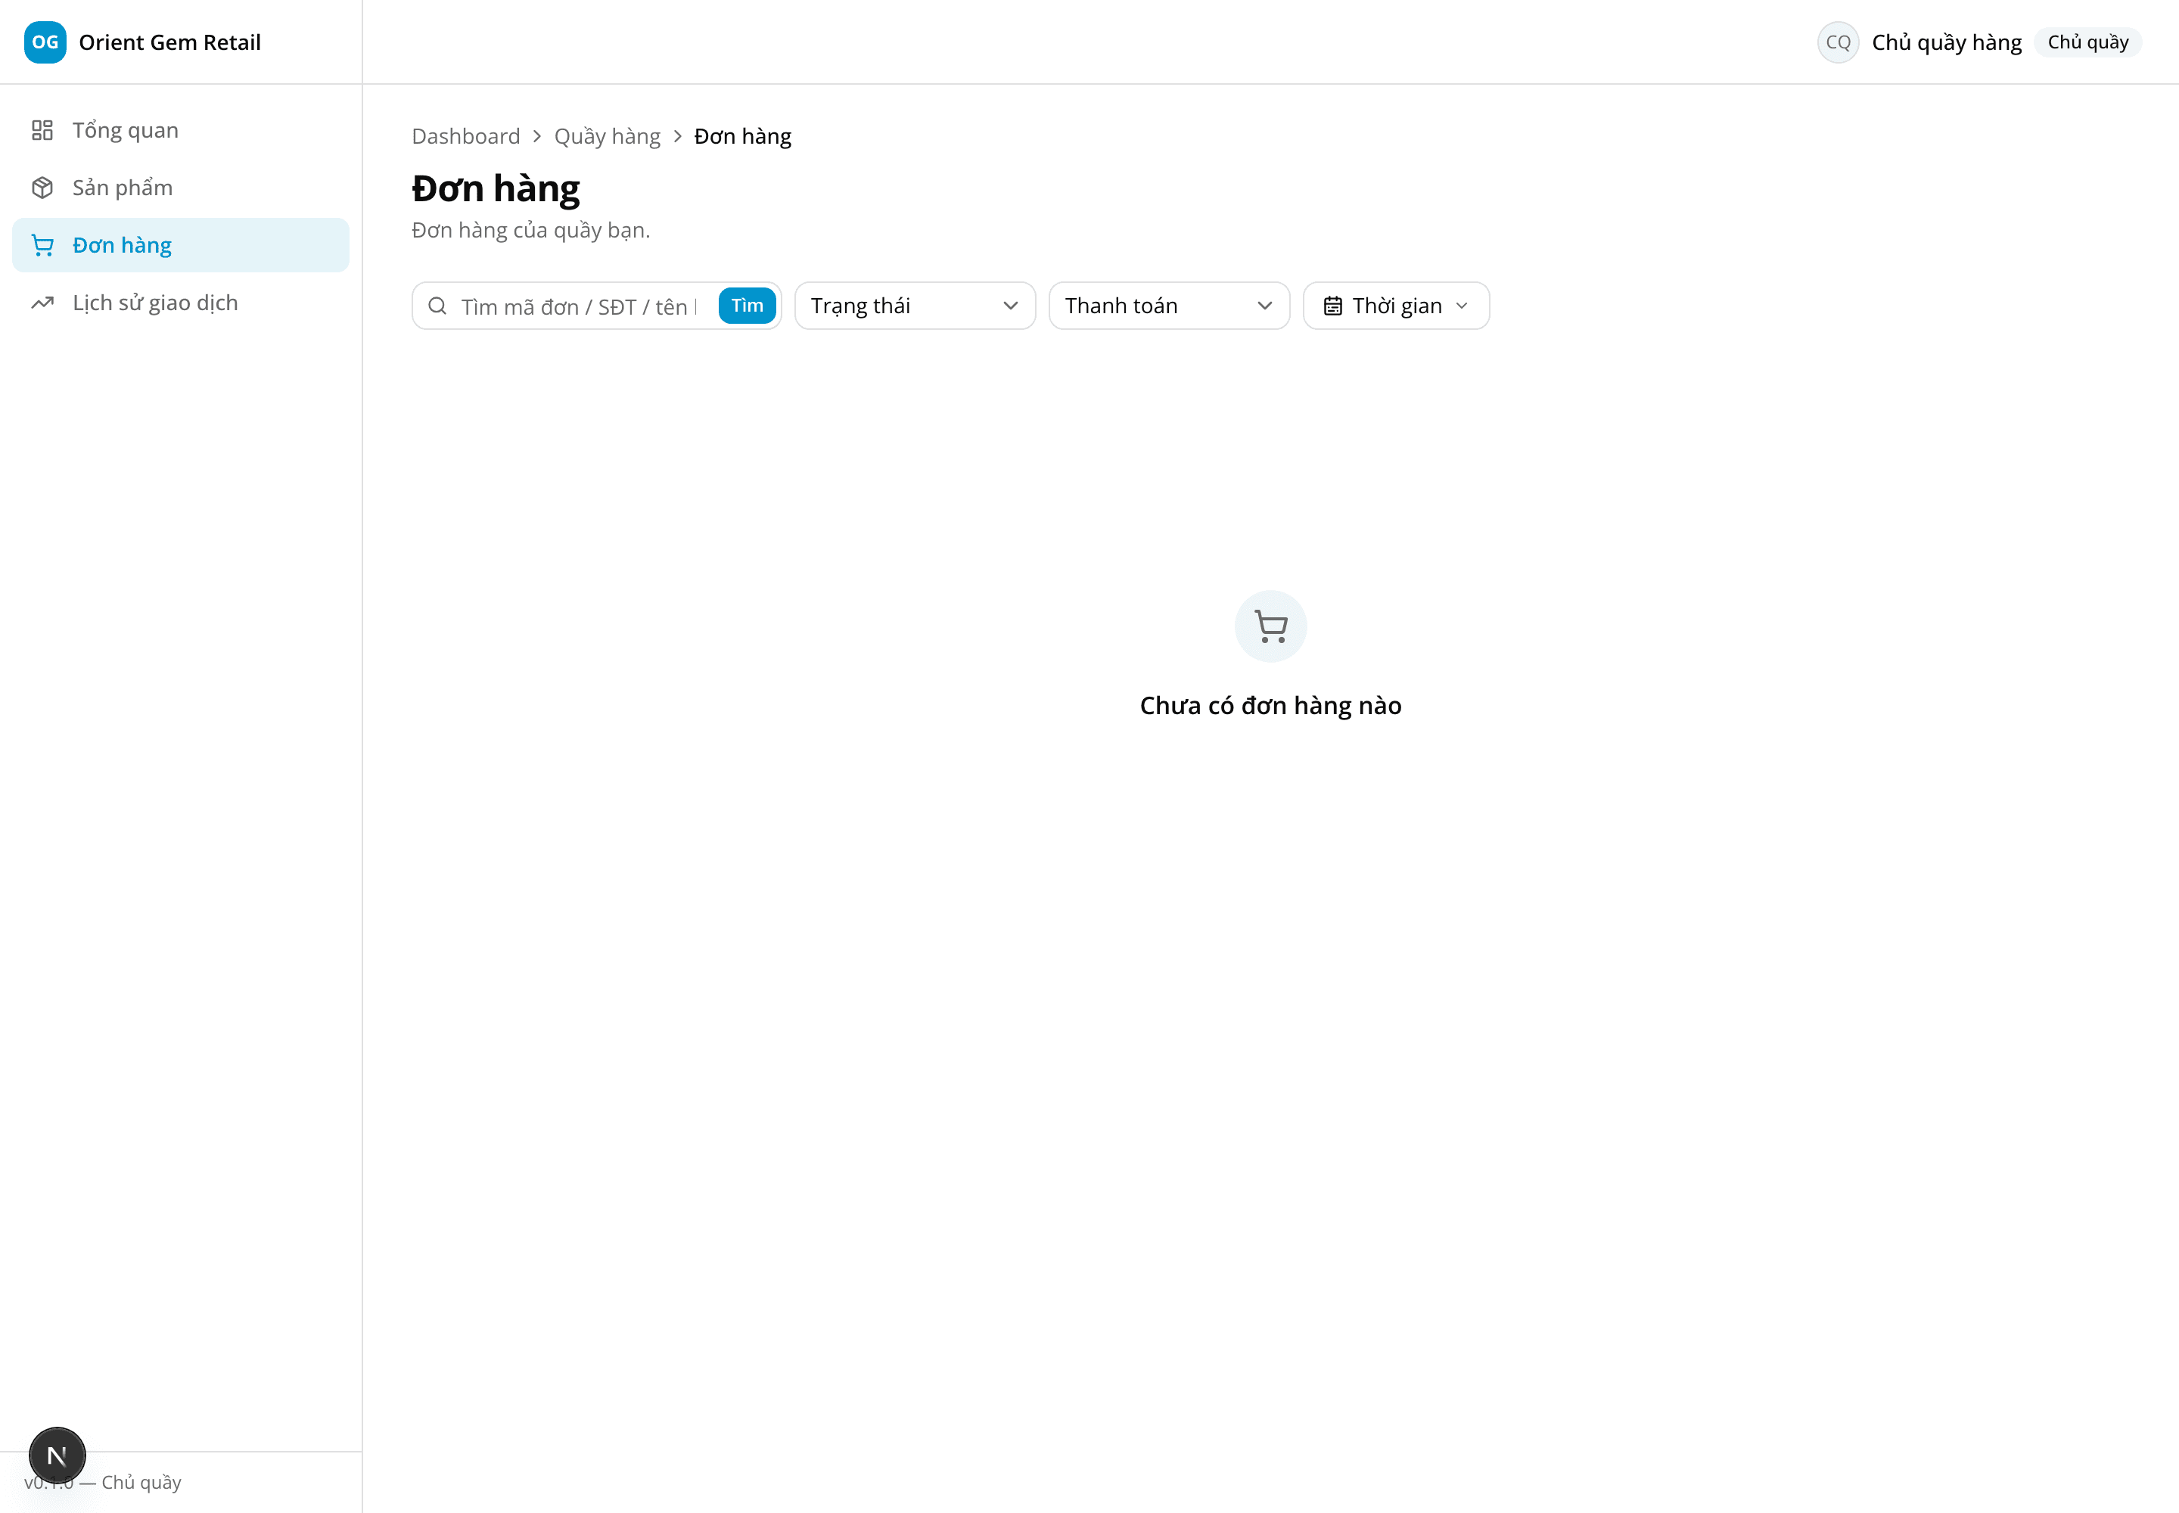Click the Chưa có đơn hàng nào text
This screenshot has height=1513, width=2179.
tap(1270, 705)
